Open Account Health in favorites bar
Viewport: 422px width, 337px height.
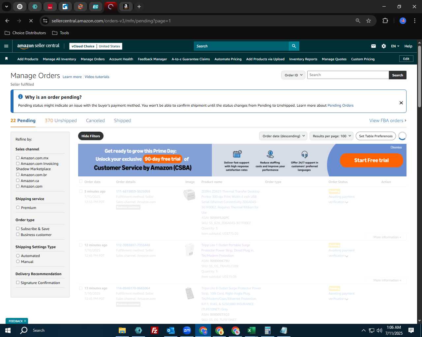pos(121,59)
